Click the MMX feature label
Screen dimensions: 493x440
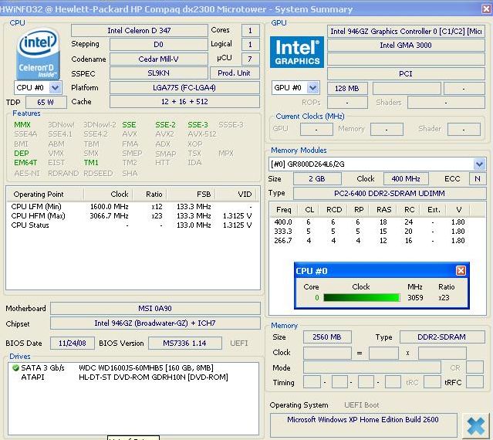pyautogui.click(x=22, y=124)
